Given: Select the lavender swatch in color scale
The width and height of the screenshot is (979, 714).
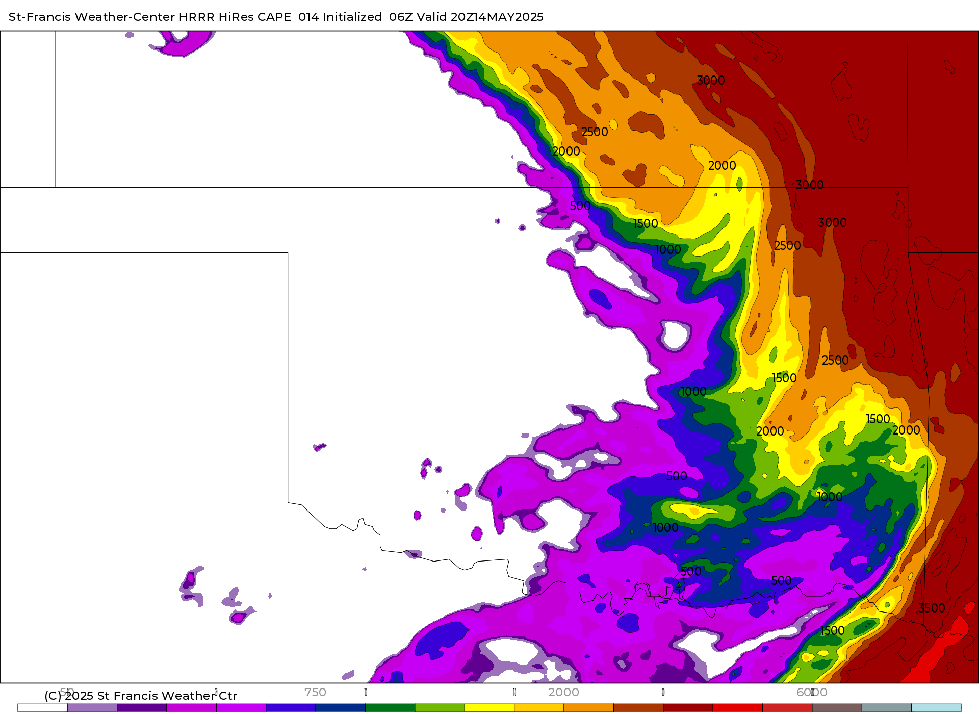Looking at the screenshot, I should 92,708.
